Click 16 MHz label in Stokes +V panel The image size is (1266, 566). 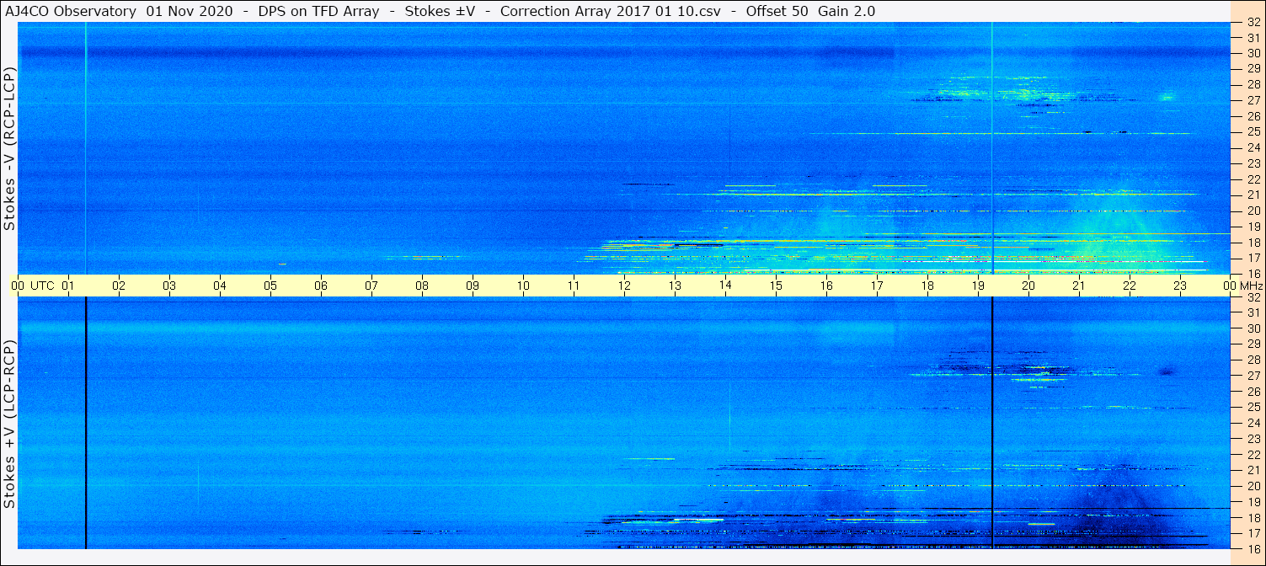pos(1253,549)
